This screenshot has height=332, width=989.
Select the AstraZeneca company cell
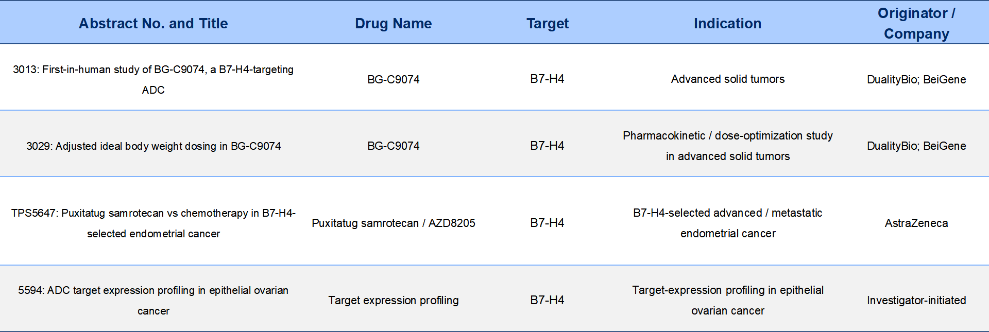tap(916, 223)
